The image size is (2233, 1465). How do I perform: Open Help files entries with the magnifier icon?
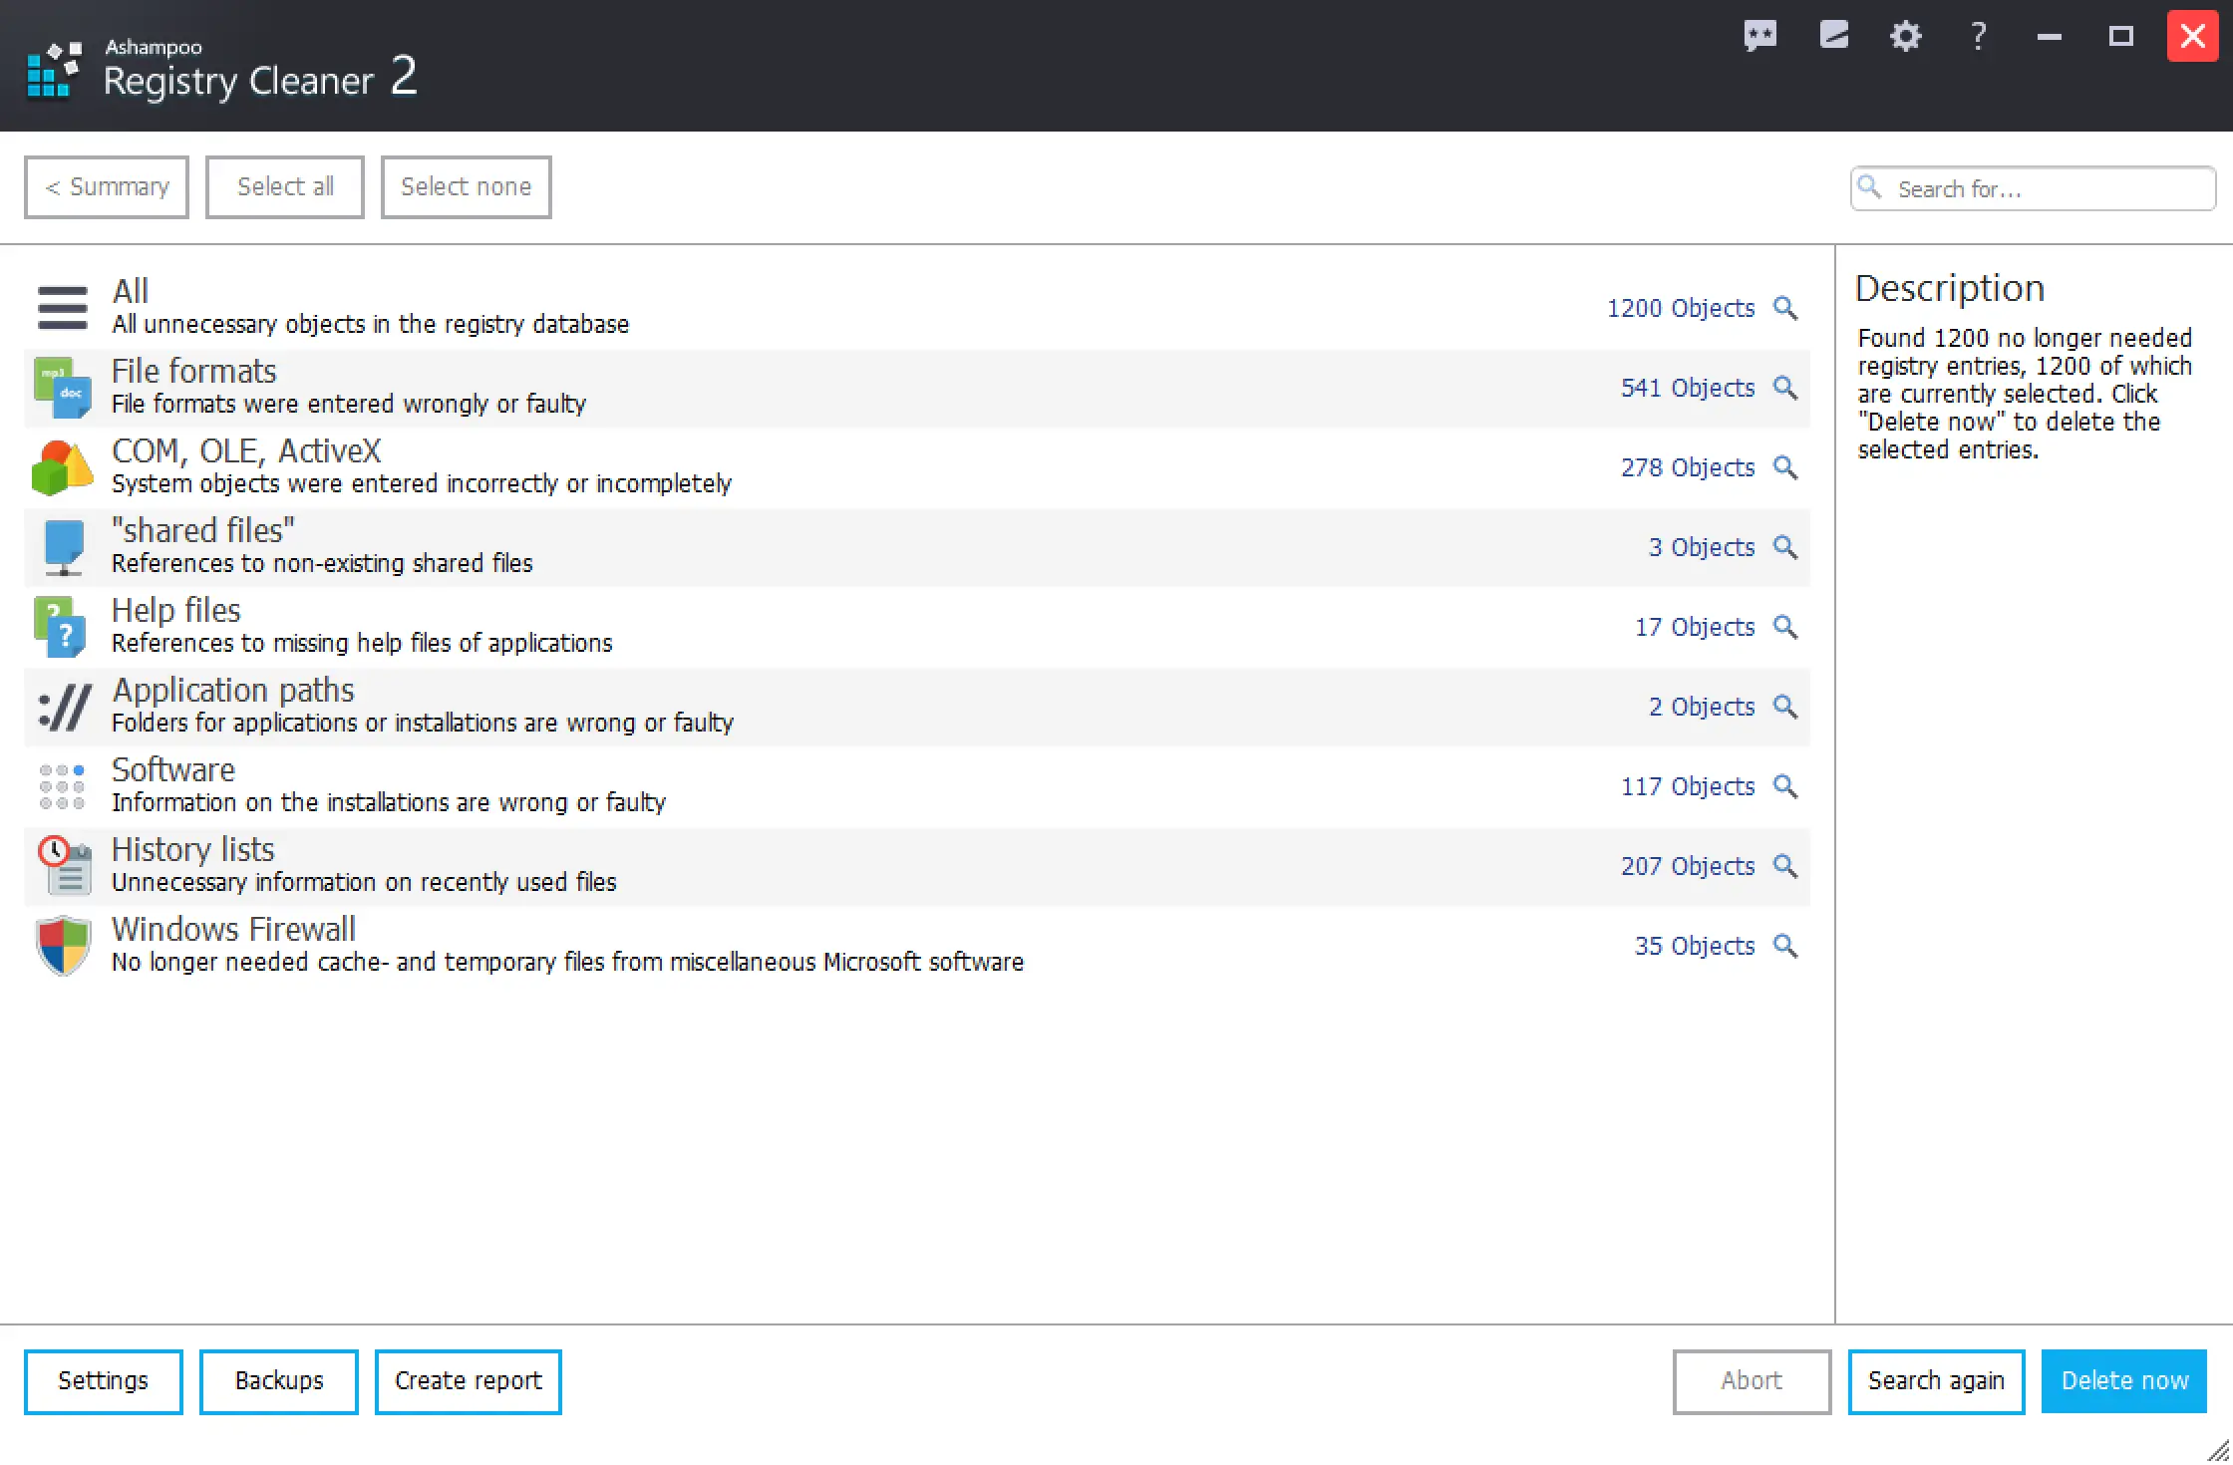[1785, 627]
